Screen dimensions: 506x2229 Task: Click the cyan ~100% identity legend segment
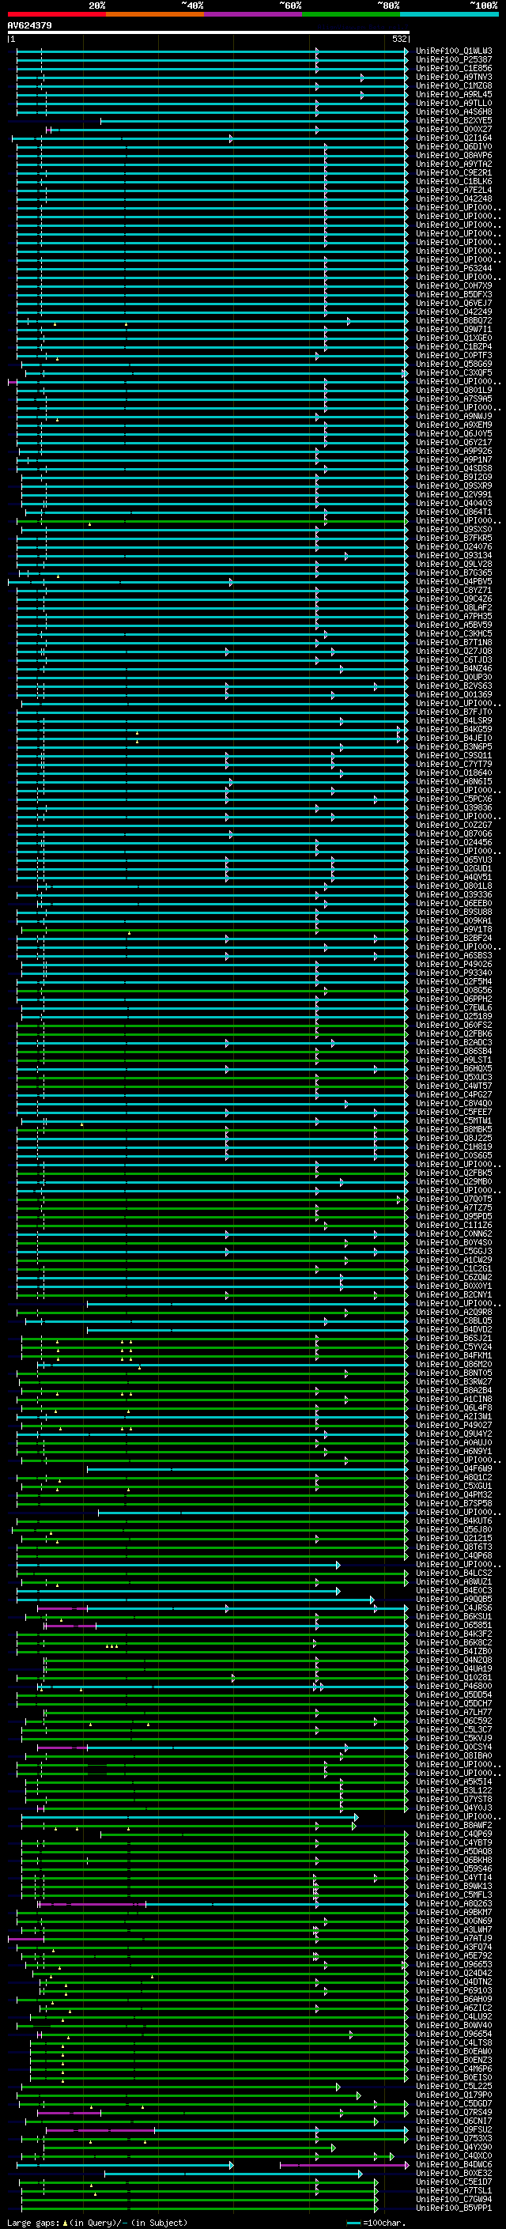450,14
